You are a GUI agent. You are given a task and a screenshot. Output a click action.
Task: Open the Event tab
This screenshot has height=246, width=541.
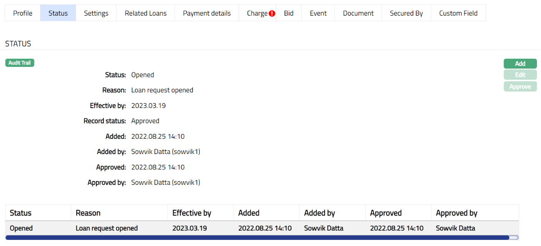point(318,13)
